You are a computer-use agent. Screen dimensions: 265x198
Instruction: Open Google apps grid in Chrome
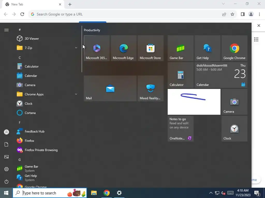(x=256, y=39)
